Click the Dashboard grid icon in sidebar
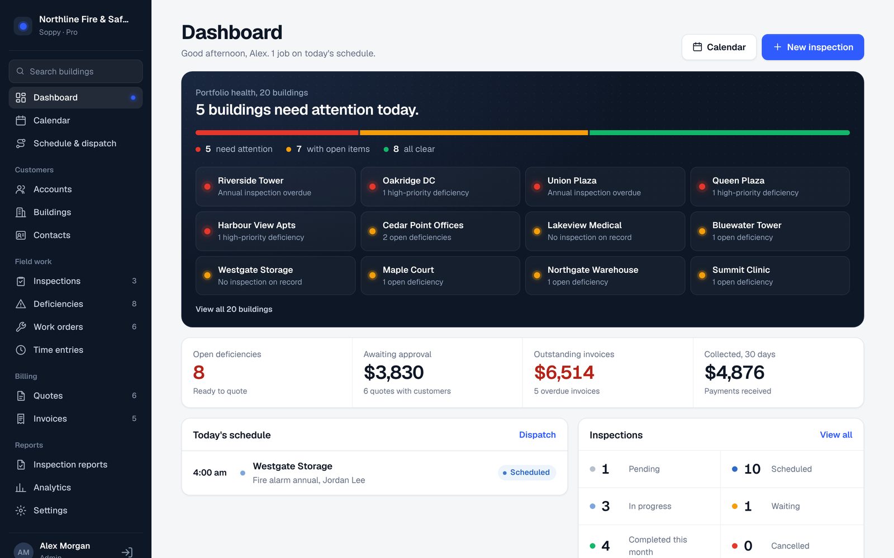894x558 pixels. coord(21,98)
